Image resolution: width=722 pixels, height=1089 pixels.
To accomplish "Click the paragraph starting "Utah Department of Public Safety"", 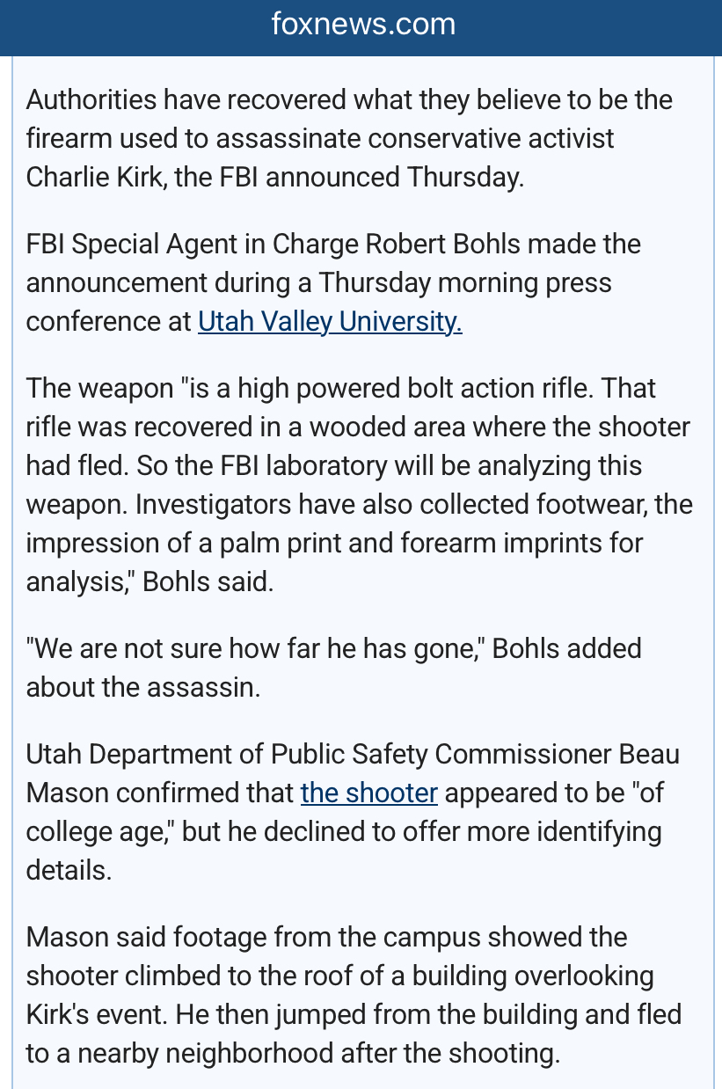I will tap(353, 812).
